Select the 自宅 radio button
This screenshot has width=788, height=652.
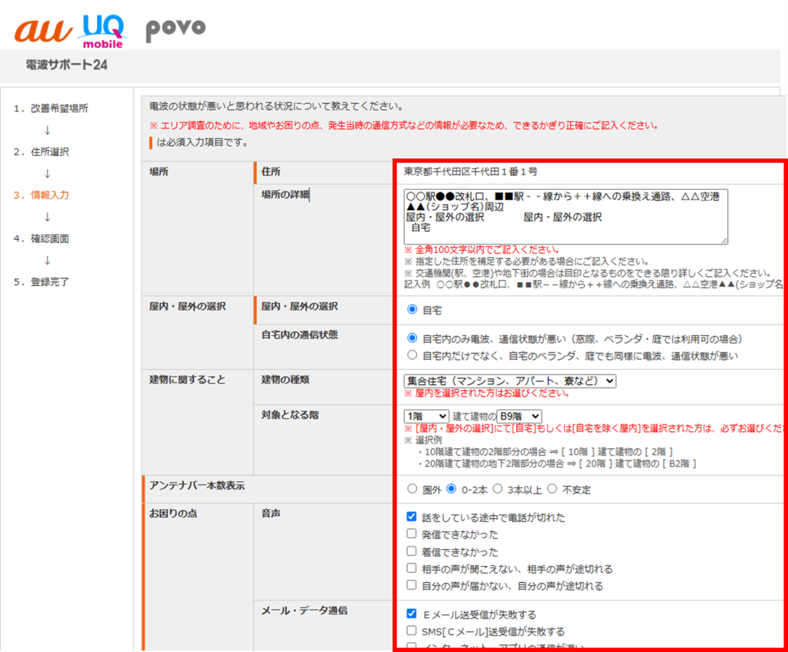[x=411, y=311]
